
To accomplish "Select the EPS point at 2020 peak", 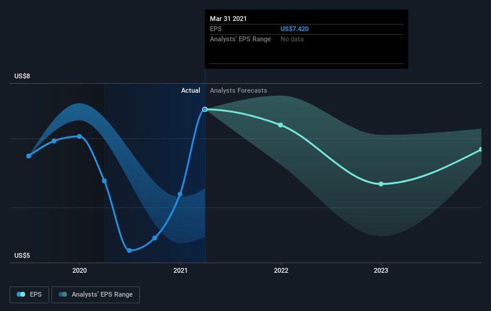I will (79, 136).
